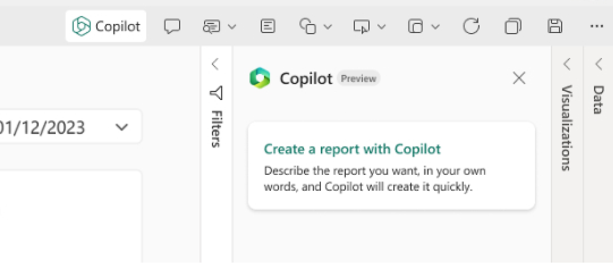Open the comments speech bubble icon
The image size is (613, 264).
pyautogui.click(x=172, y=26)
